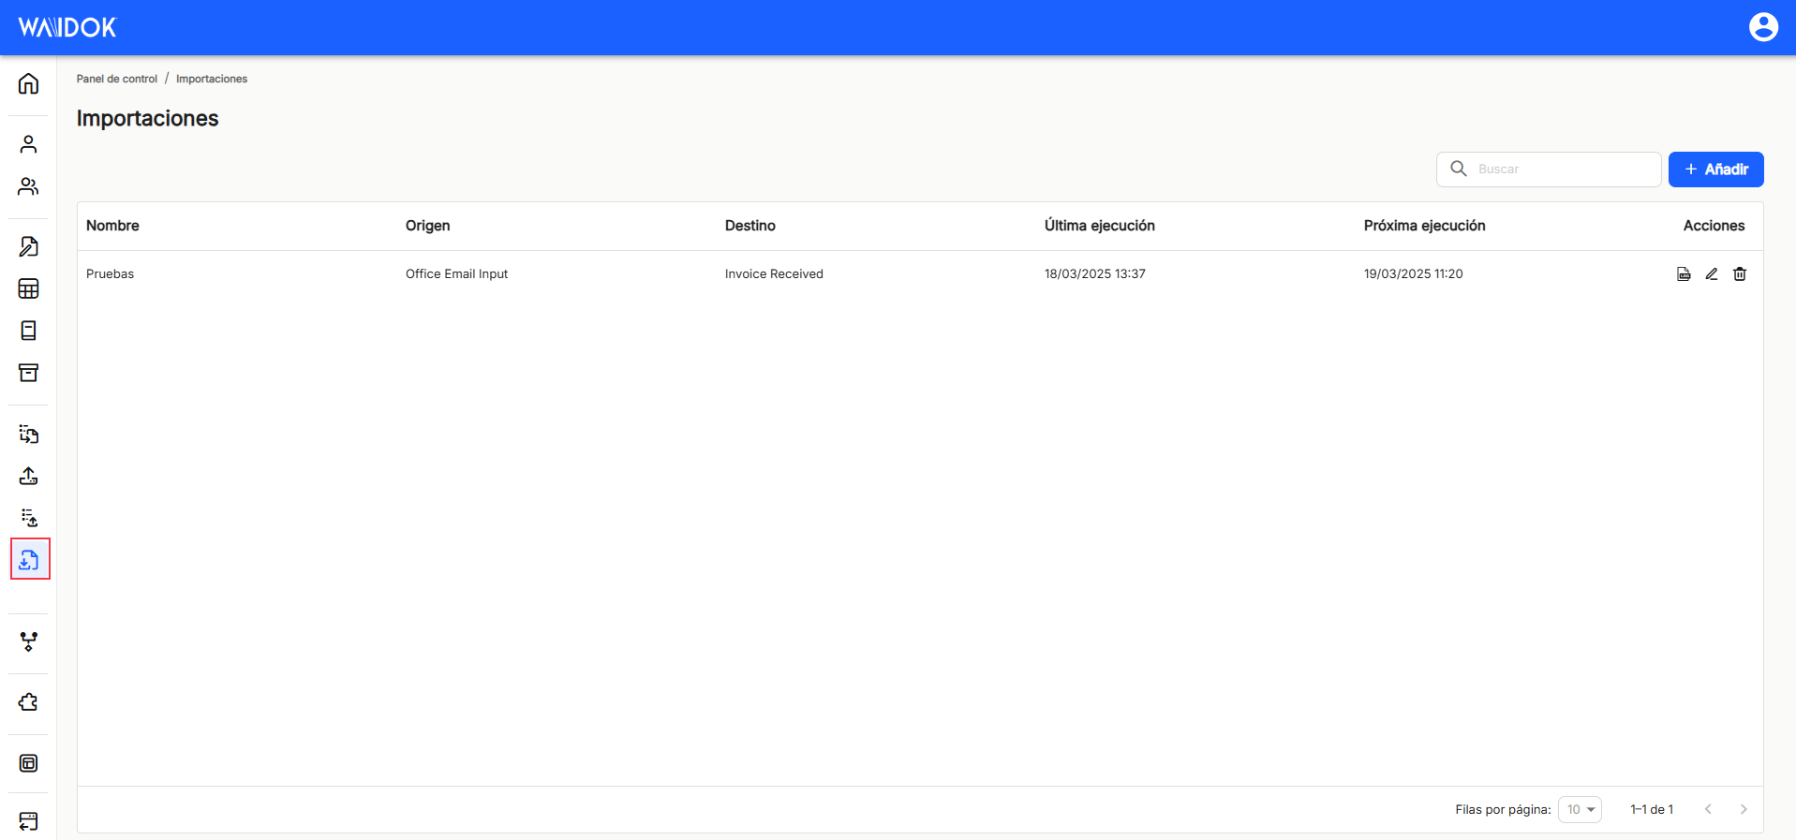1796x840 pixels.
Task: Sort by Próxima ejecución column header
Action: [1425, 226]
